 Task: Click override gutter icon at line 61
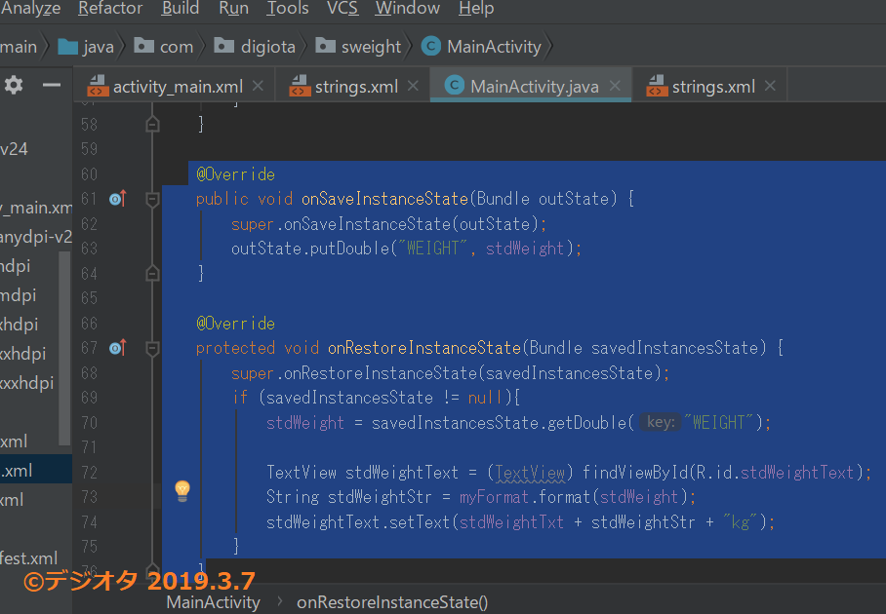117,199
